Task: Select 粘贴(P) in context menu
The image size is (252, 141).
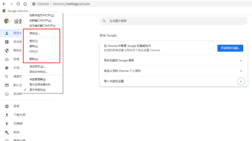Action: click(42, 52)
